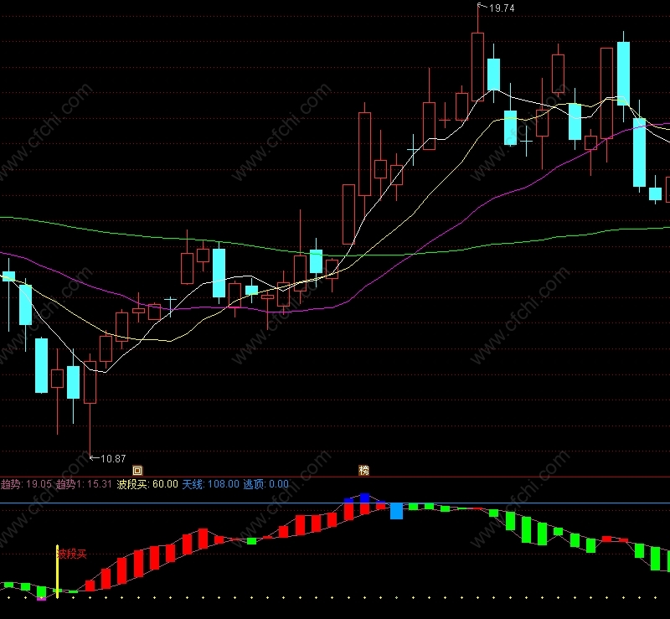Click the red 波段买 signal label
Screen dimensions: 670x619
point(72,554)
